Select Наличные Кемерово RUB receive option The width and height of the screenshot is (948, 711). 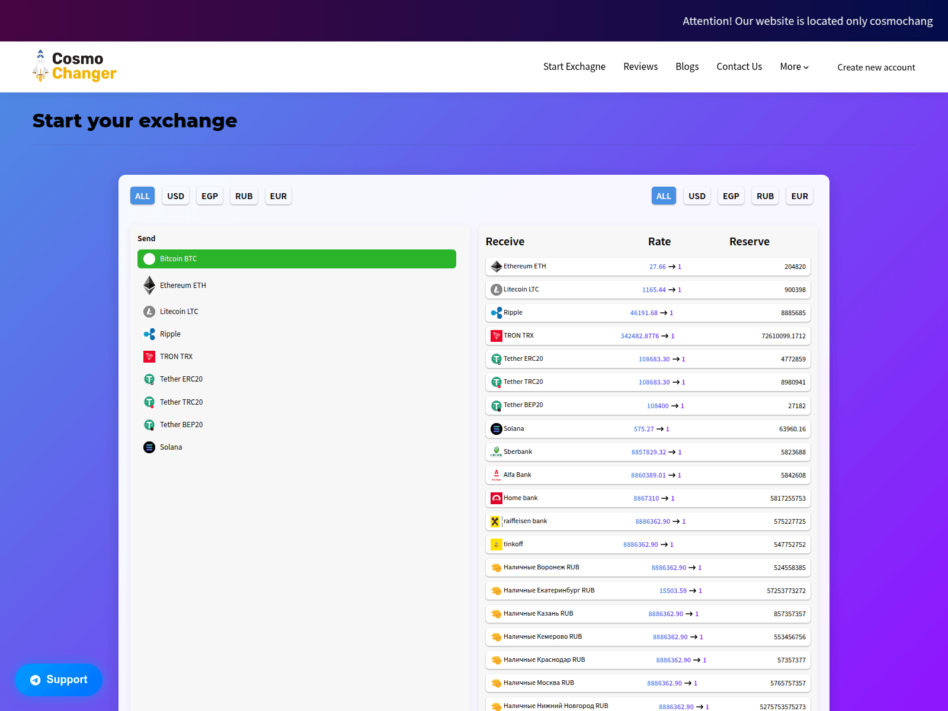(x=648, y=637)
